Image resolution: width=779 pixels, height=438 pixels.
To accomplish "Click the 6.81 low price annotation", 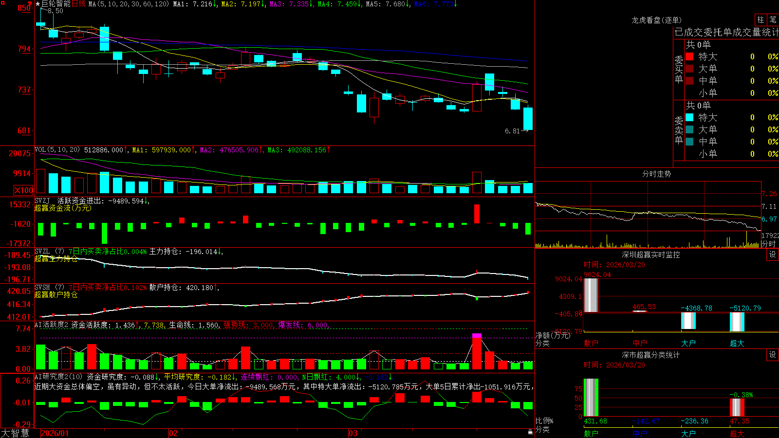I will (512, 131).
